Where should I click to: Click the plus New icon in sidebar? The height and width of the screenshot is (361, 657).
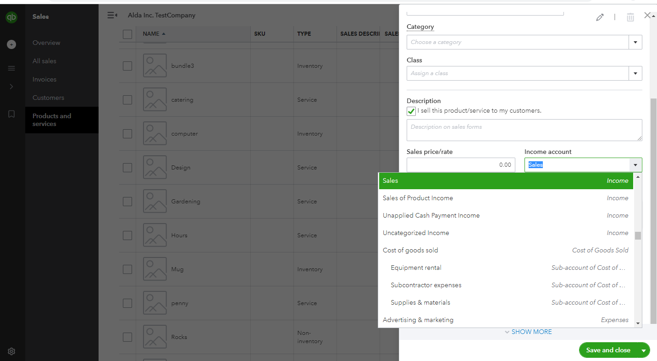(11, 44)
